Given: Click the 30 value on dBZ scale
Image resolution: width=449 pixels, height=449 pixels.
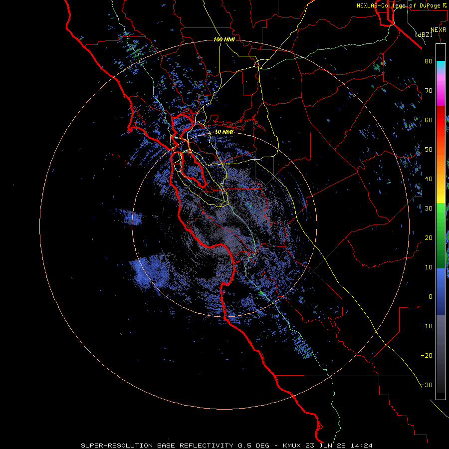Looking at the screenshot, I should (x=429, y=209).
